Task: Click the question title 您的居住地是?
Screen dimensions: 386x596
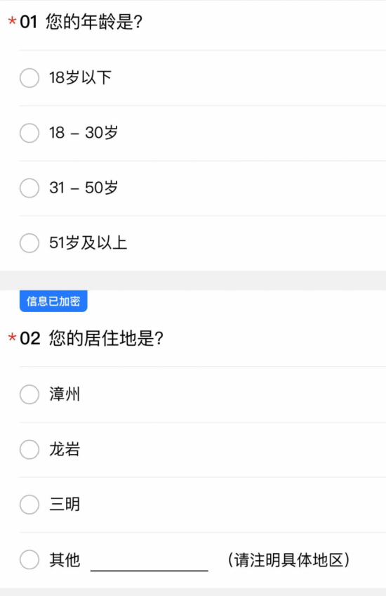Action: tap(106, 338)
